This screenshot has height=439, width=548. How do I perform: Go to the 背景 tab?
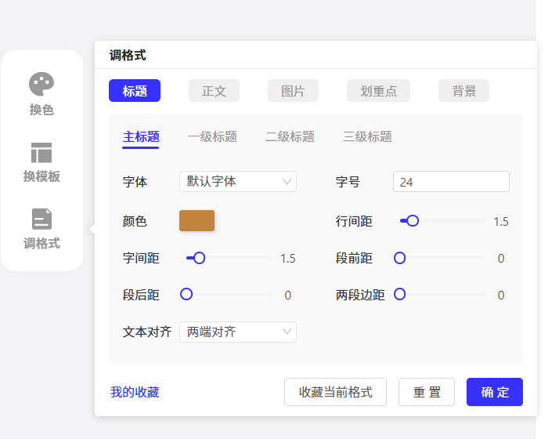click(463, 91)
